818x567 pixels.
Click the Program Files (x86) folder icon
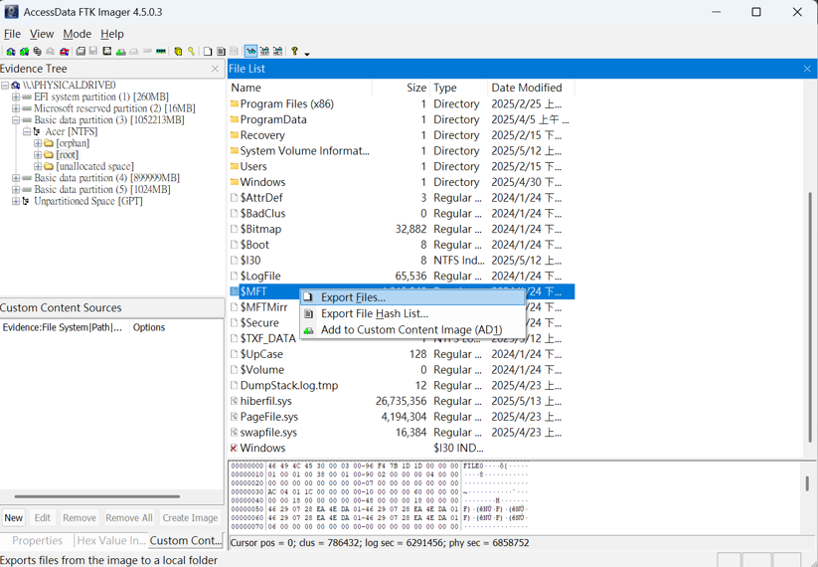(235, 103)
